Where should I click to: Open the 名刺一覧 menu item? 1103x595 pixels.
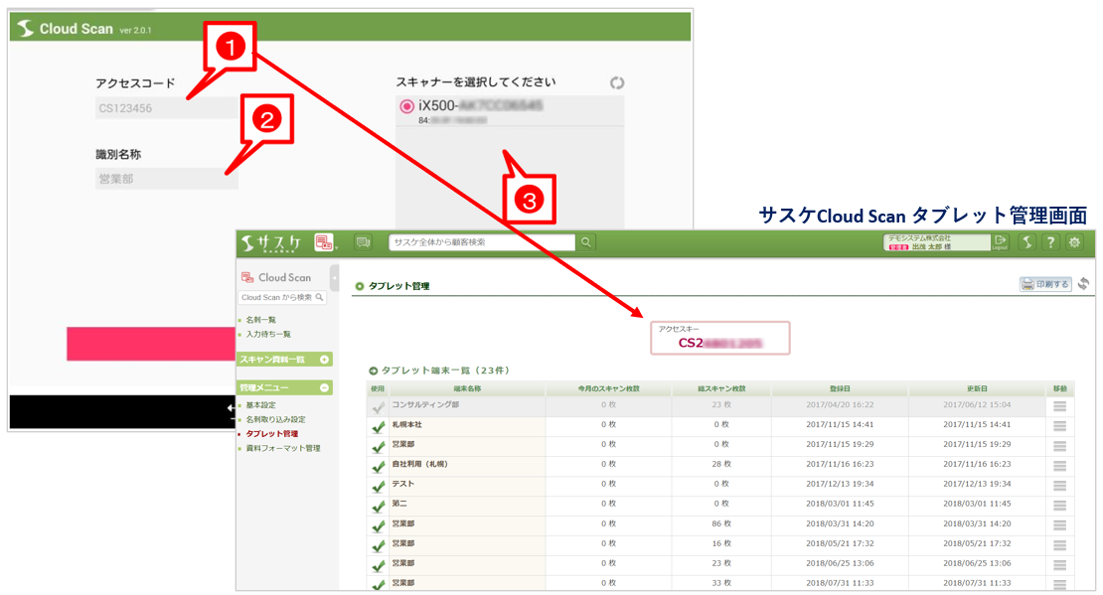(261, 320)
